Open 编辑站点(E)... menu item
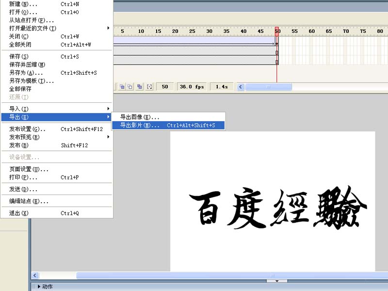Image resolution: width=388 pixels, height=291 pixels. 57,201
